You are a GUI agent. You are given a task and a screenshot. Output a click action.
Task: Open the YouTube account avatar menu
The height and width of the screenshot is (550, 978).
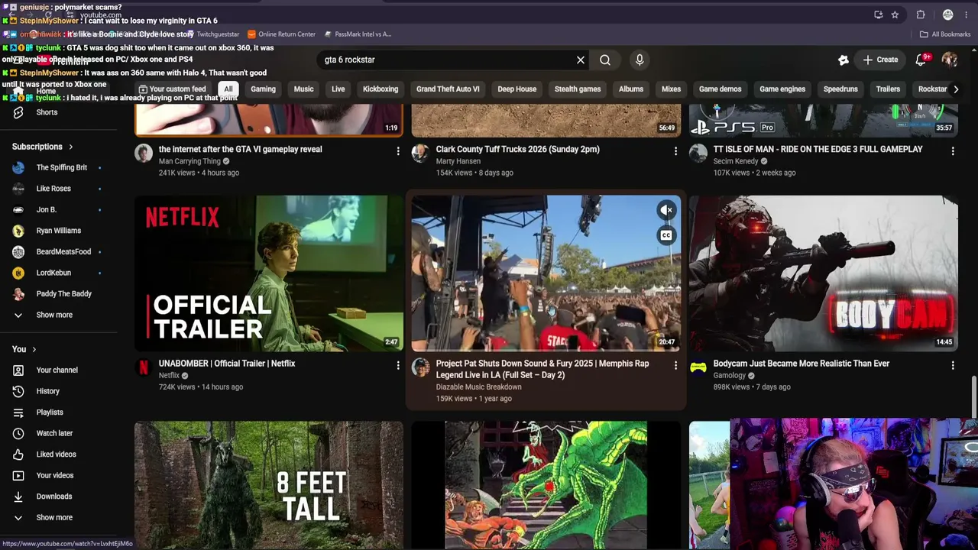pos(950,60)
